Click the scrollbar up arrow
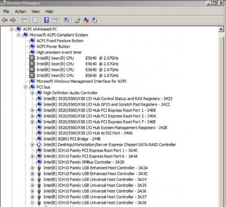This screenshot has height=207, width=226. click(x=221, y=29)
